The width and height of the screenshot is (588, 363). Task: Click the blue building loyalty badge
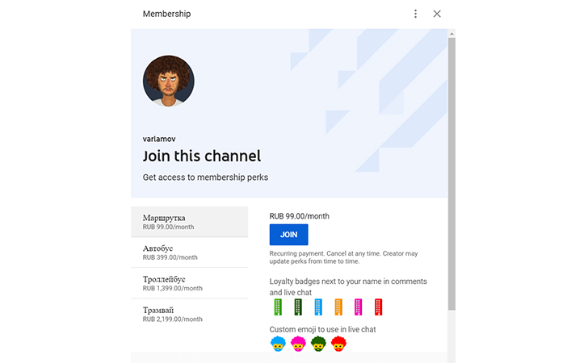(318, 307)
